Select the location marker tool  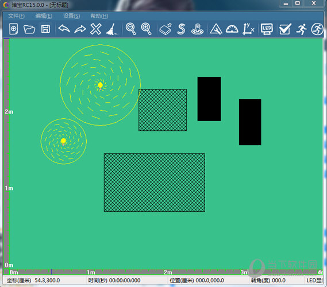point(197,29)
